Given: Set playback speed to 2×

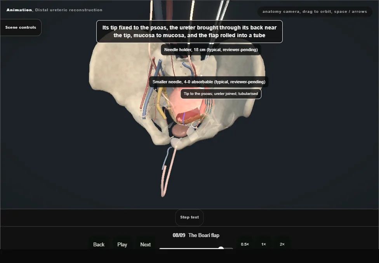Looking at the screenshot, I should tap(282, 244).
